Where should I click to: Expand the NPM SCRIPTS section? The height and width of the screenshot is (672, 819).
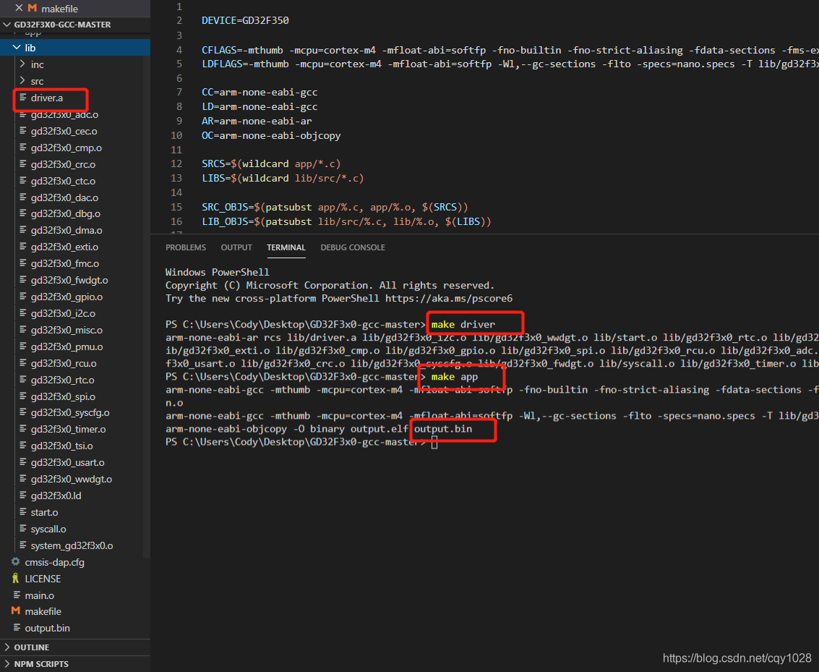click(x=7, y=663)
